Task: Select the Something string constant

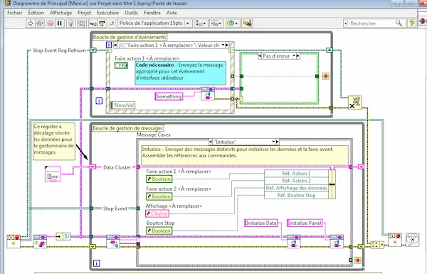Action: 169,96
